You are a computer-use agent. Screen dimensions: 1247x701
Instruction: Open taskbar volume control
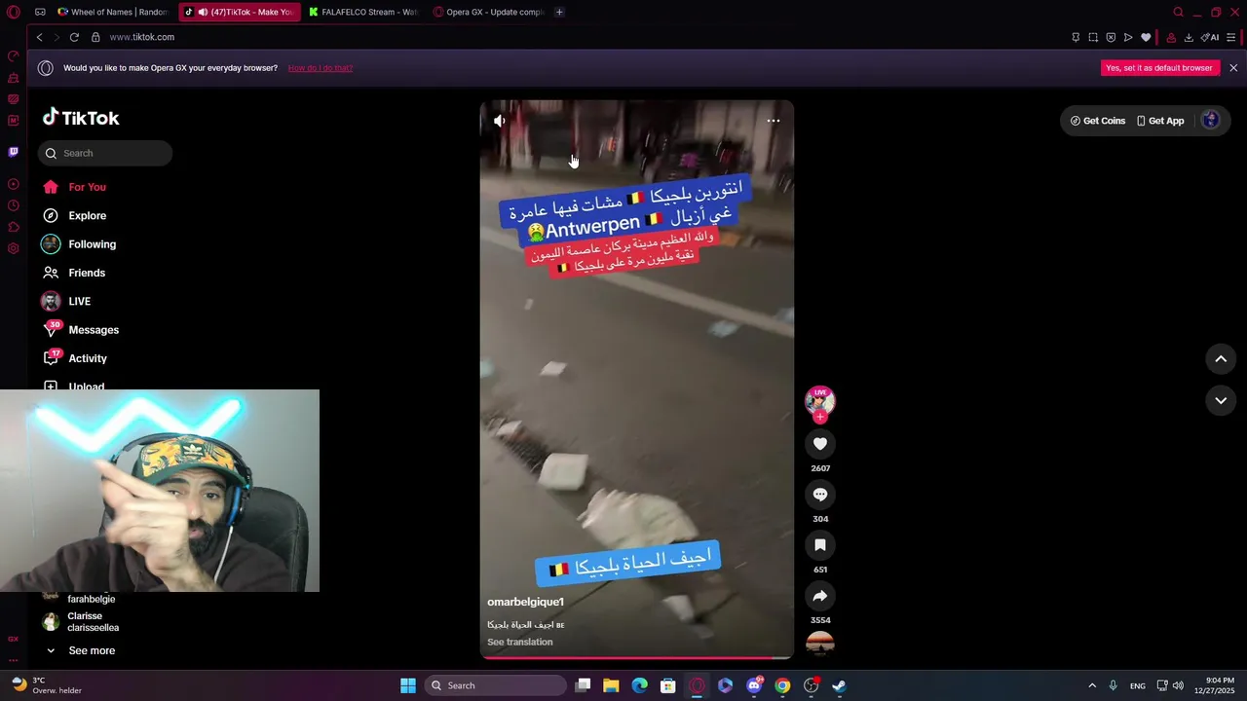tap(1178, 685)
